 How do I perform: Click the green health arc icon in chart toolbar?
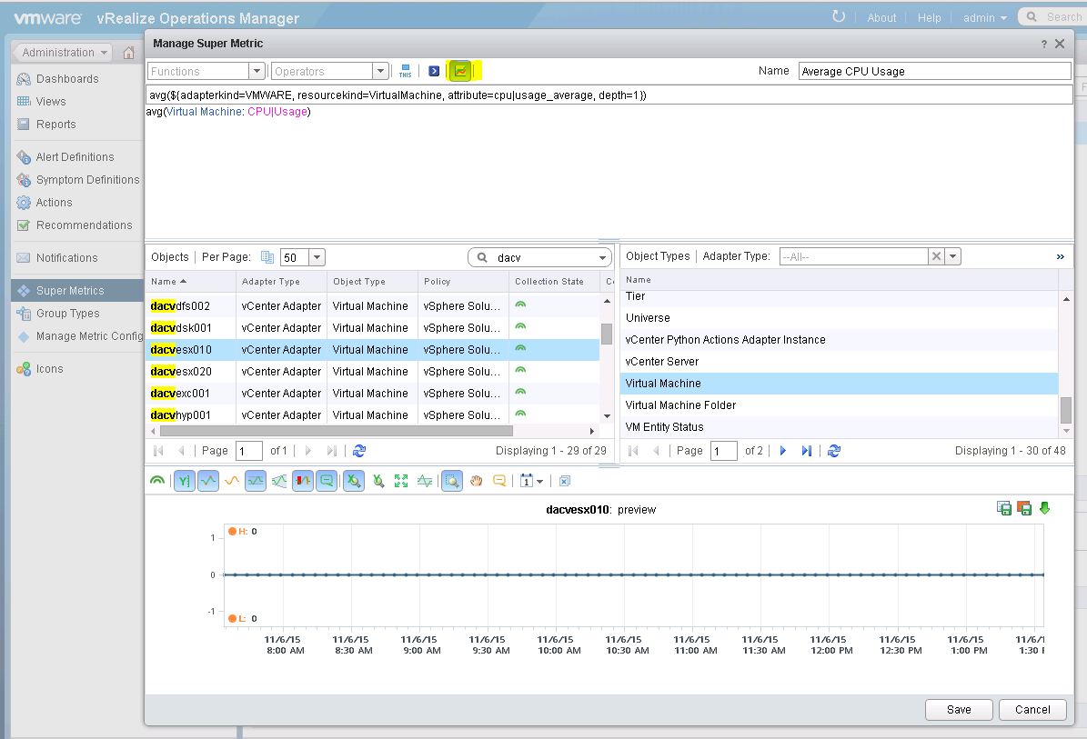pyautogui.click(x=157, y=481)
